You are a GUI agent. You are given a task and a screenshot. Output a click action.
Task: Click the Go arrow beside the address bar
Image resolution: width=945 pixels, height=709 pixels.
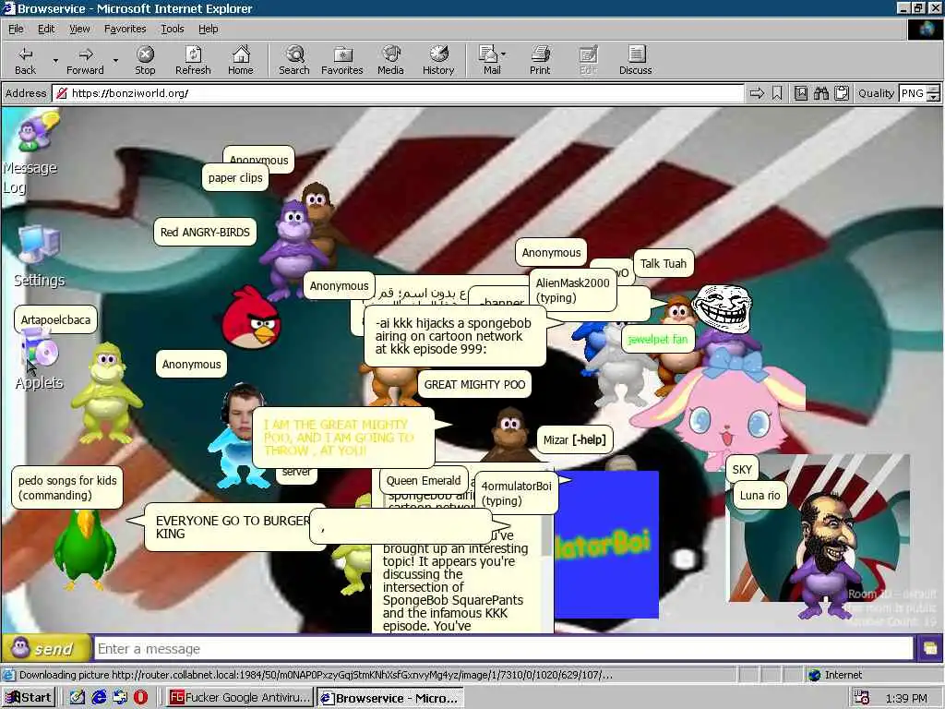click(x=757, y=93)
